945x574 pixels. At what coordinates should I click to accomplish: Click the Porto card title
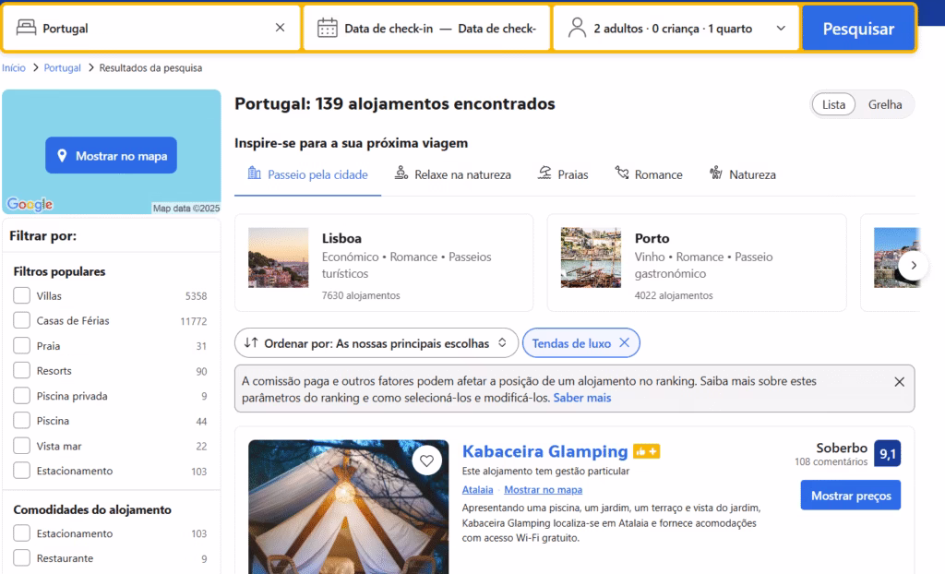pos(652,238)
